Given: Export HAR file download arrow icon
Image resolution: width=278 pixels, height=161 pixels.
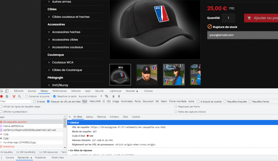Looking at the screenshot, I should coord(119,96).
